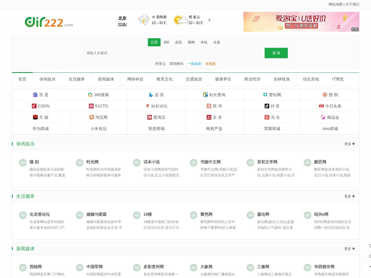Click the Bing 必应 logo icon

(x=151, y=95)
